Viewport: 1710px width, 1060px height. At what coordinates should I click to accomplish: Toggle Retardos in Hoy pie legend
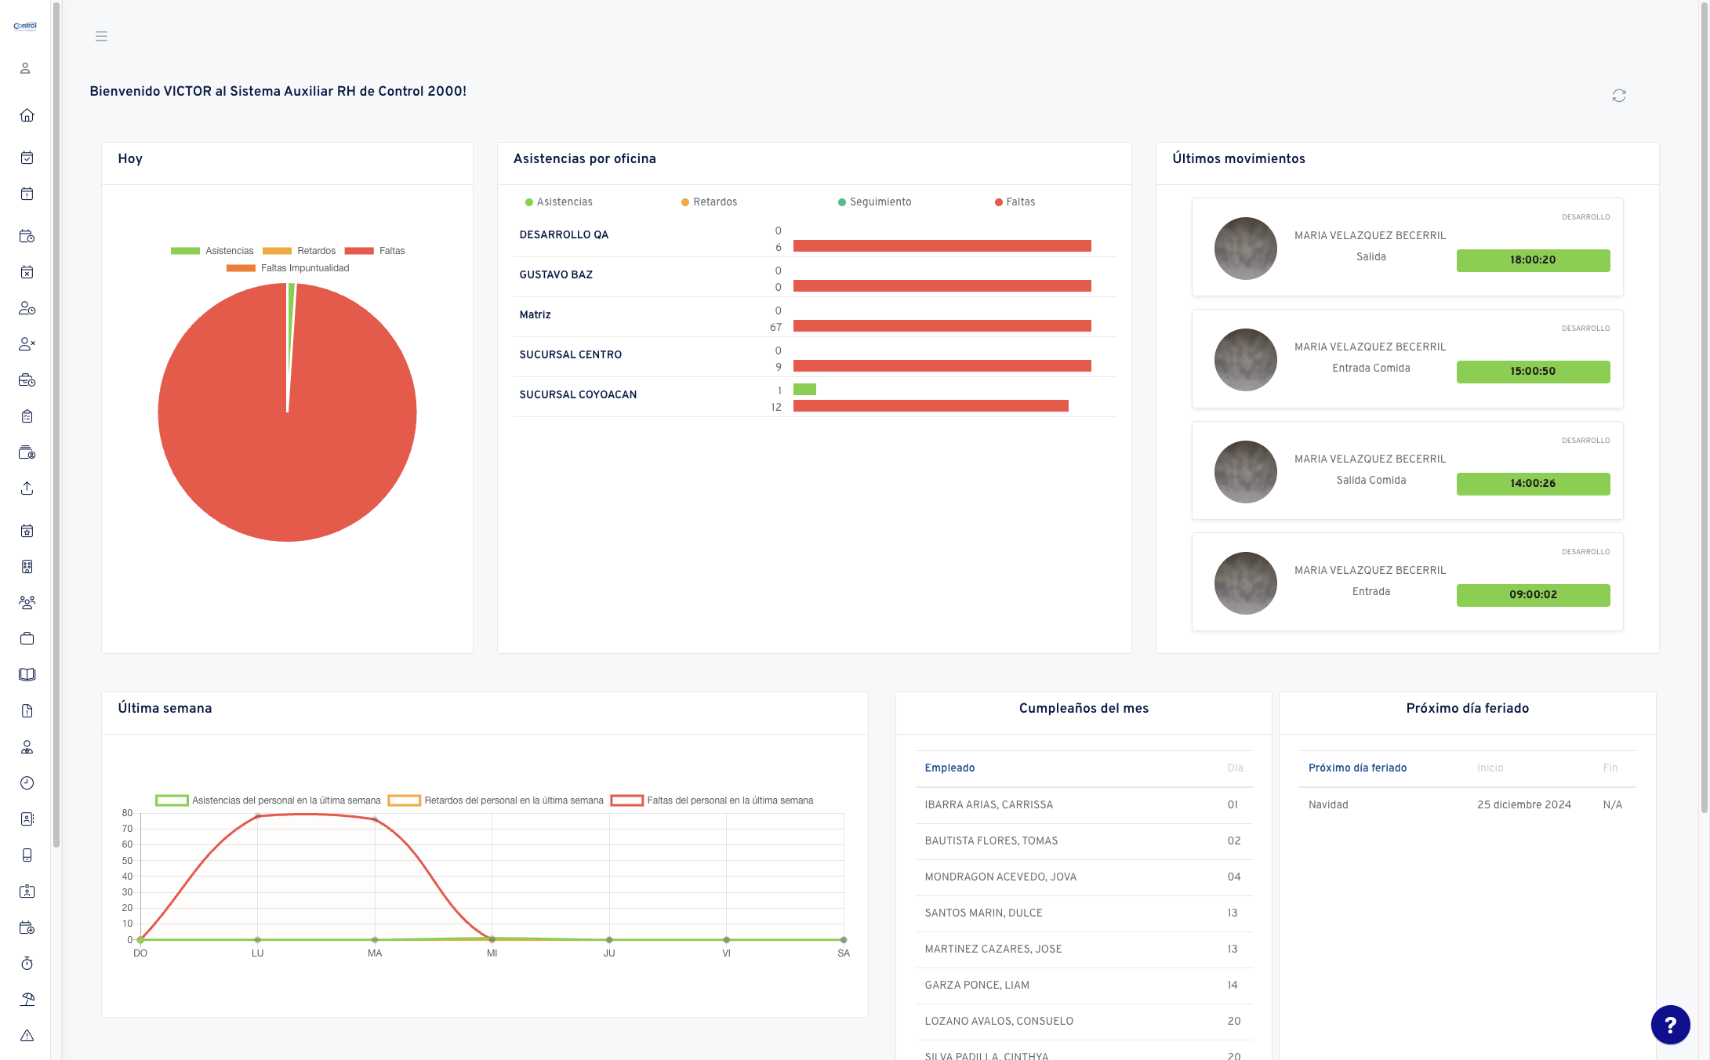[x=299, y=251]
